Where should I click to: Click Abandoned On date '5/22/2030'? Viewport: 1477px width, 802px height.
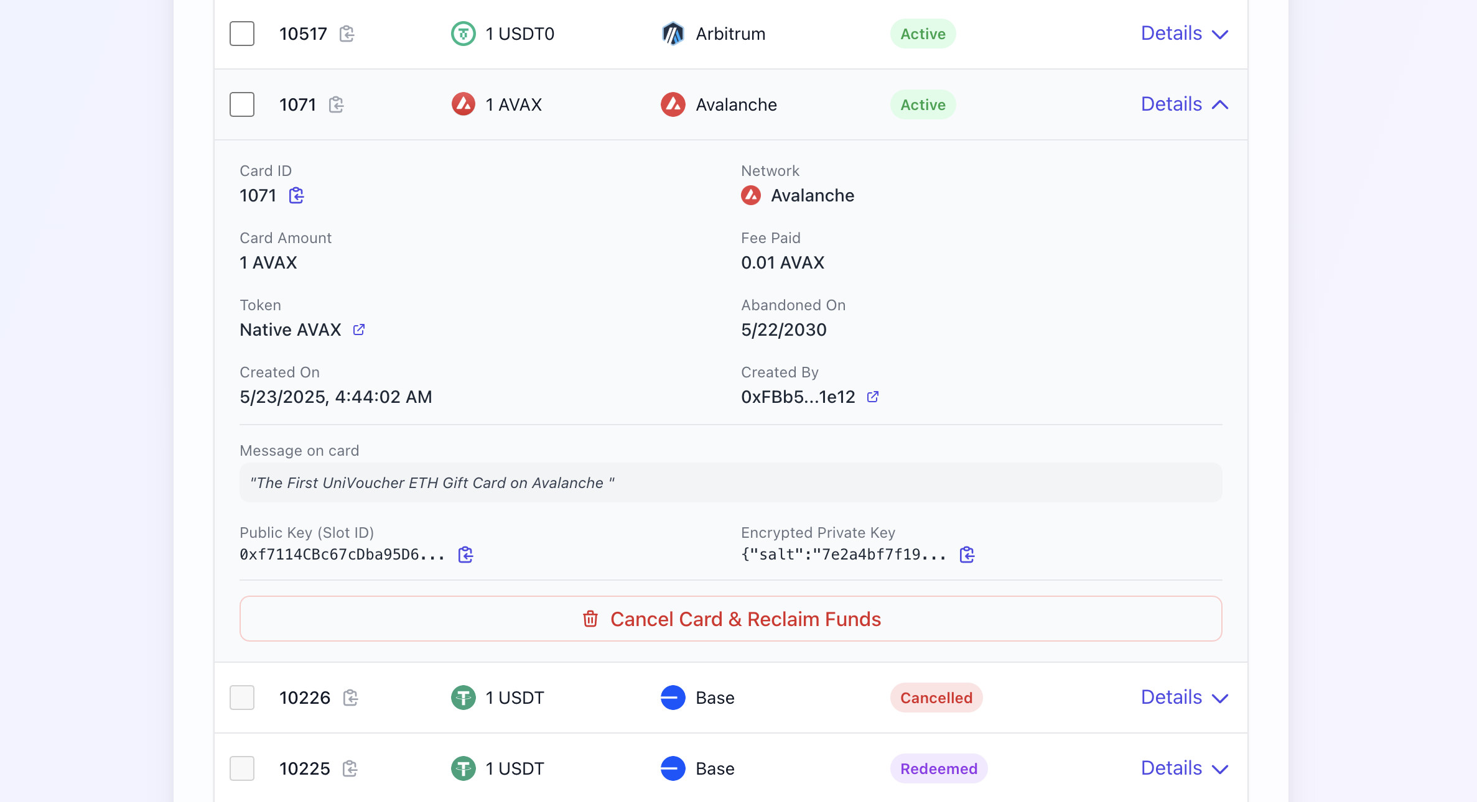784,330
